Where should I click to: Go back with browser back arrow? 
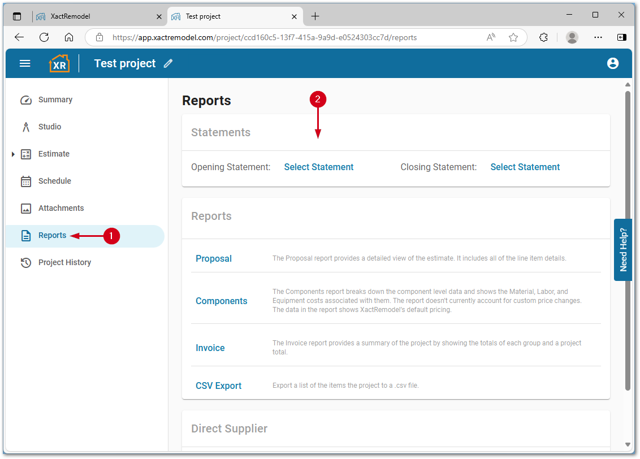19,37
